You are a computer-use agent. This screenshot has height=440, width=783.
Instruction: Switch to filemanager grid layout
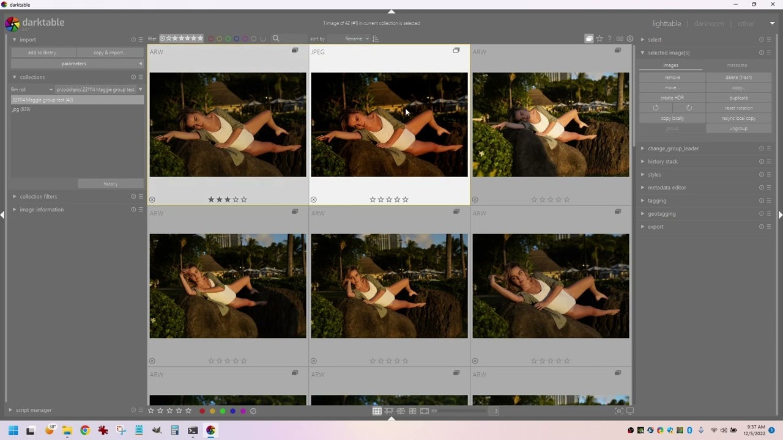377,411
